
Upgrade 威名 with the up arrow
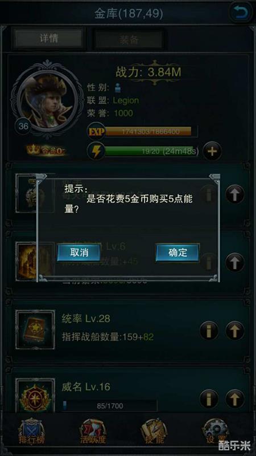[x=235, y=398]
